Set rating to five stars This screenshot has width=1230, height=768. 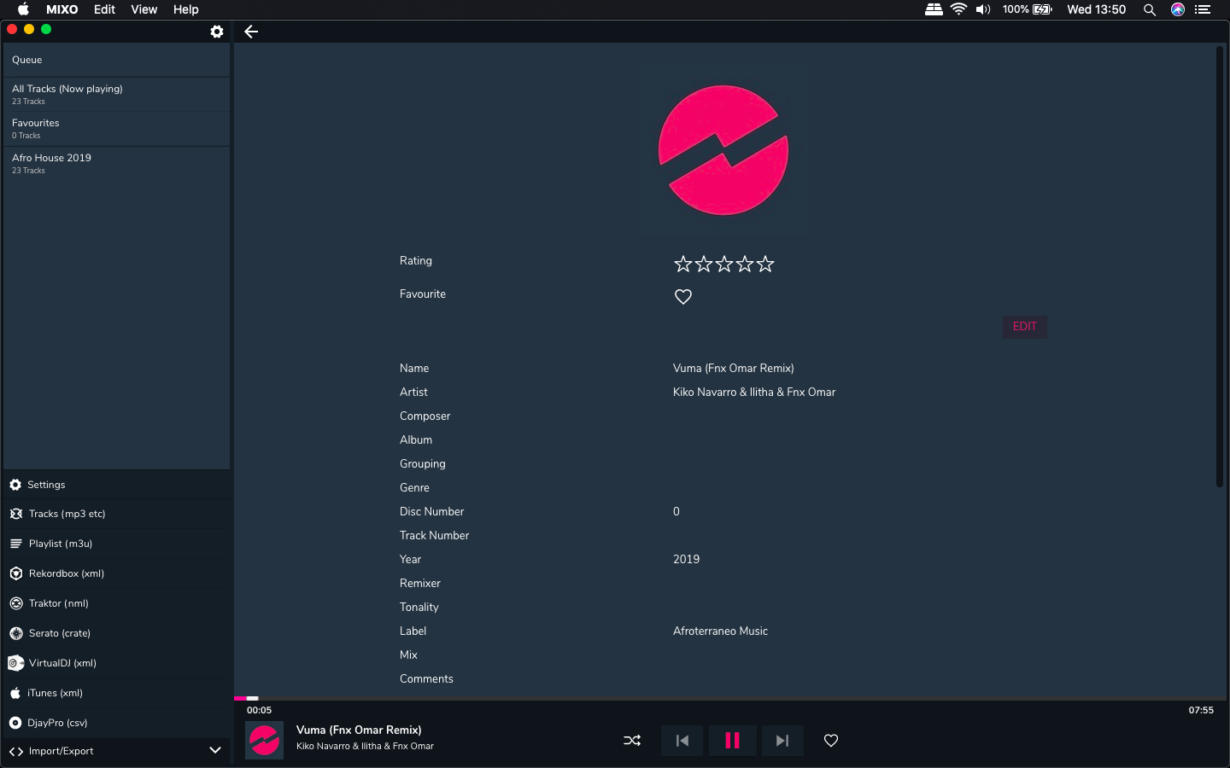pos(765,265)
